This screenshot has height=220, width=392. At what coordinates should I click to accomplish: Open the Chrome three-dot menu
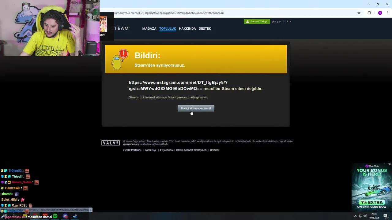(x=388, y=13)
